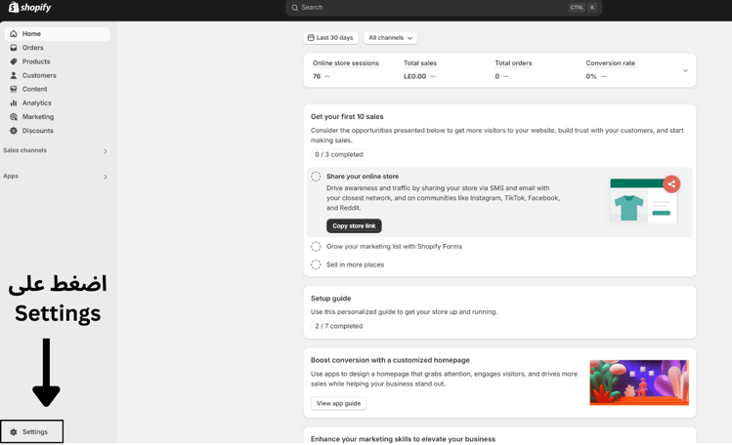Click the Total sales metric

pyautogui.click(x=420, y=69)
